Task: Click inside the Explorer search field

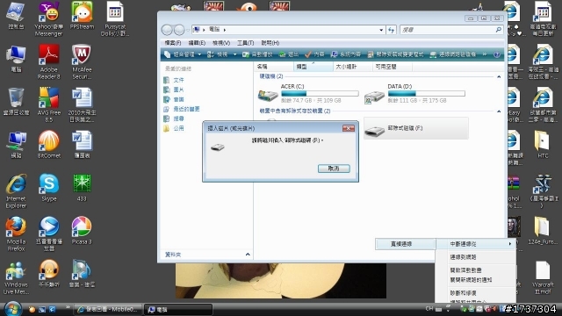Action: point(448,30)
